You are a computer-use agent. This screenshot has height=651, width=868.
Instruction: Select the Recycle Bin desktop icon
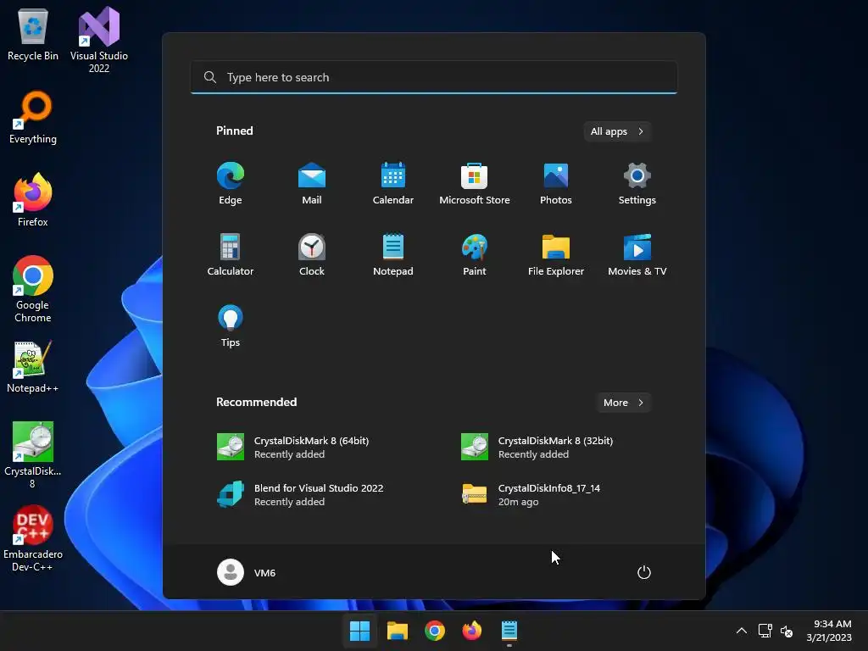pyautogui.click(x=33, y=35)
